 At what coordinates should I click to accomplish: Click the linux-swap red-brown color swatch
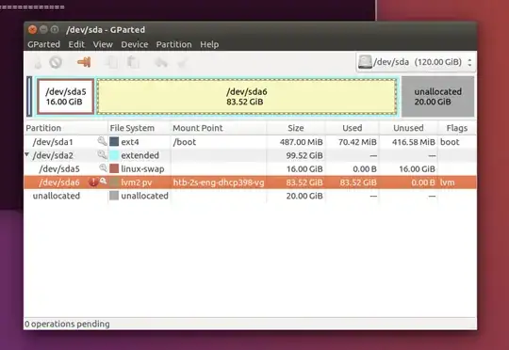tap(114, 168)
